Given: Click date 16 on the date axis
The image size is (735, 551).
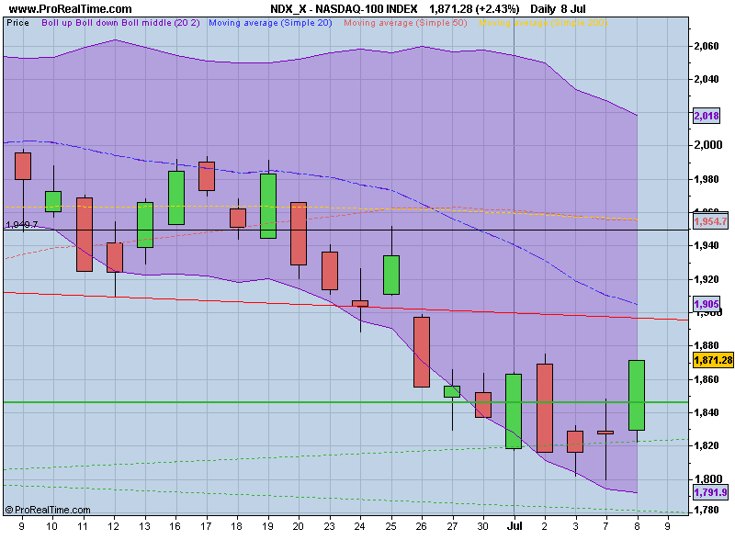Looking at the screenshot, I should point(175,526).
